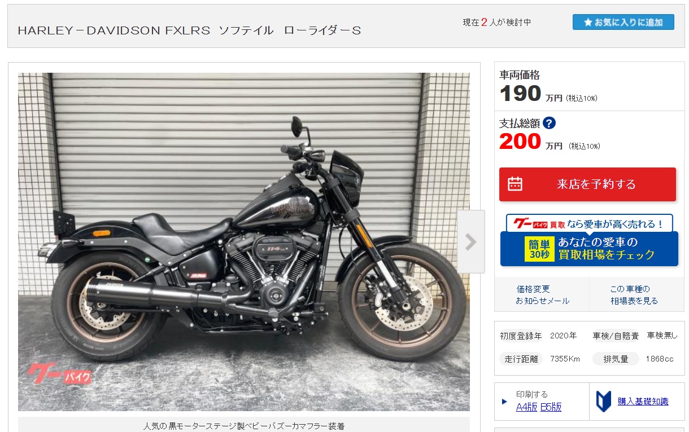Click the グーバイク買取 logo in the banner
The height and width of the screenshot is (432, 689).
click(538, 224)
